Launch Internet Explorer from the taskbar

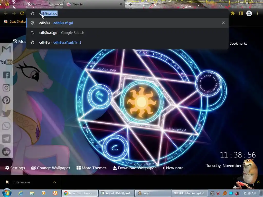tap(21, 193)
